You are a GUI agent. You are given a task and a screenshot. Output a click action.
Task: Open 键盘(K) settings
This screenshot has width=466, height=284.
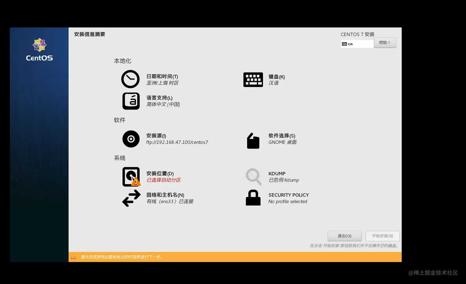click(276, 77)
